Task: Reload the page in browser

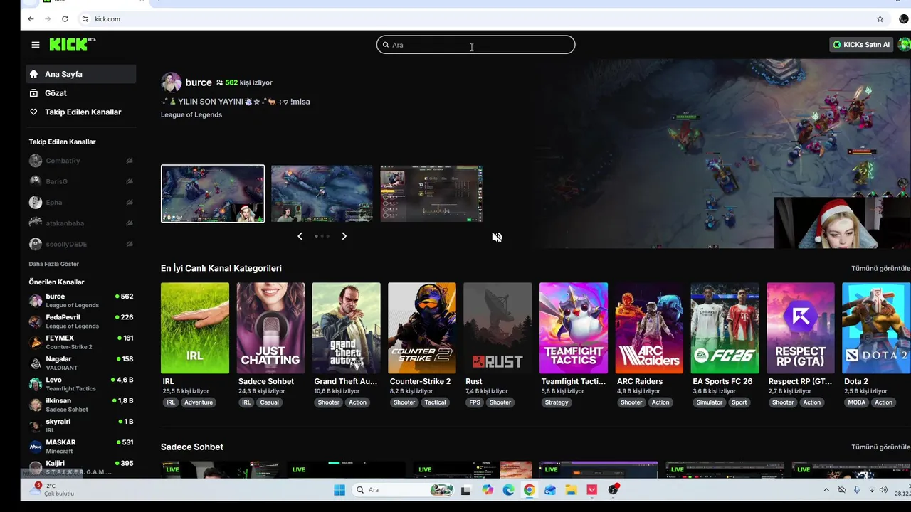Action: click(65, 19)
